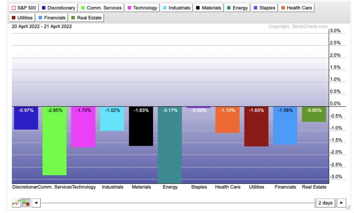Click the left arrow to move dates back
Screen dimensions: 354x213
pos(35,203)
